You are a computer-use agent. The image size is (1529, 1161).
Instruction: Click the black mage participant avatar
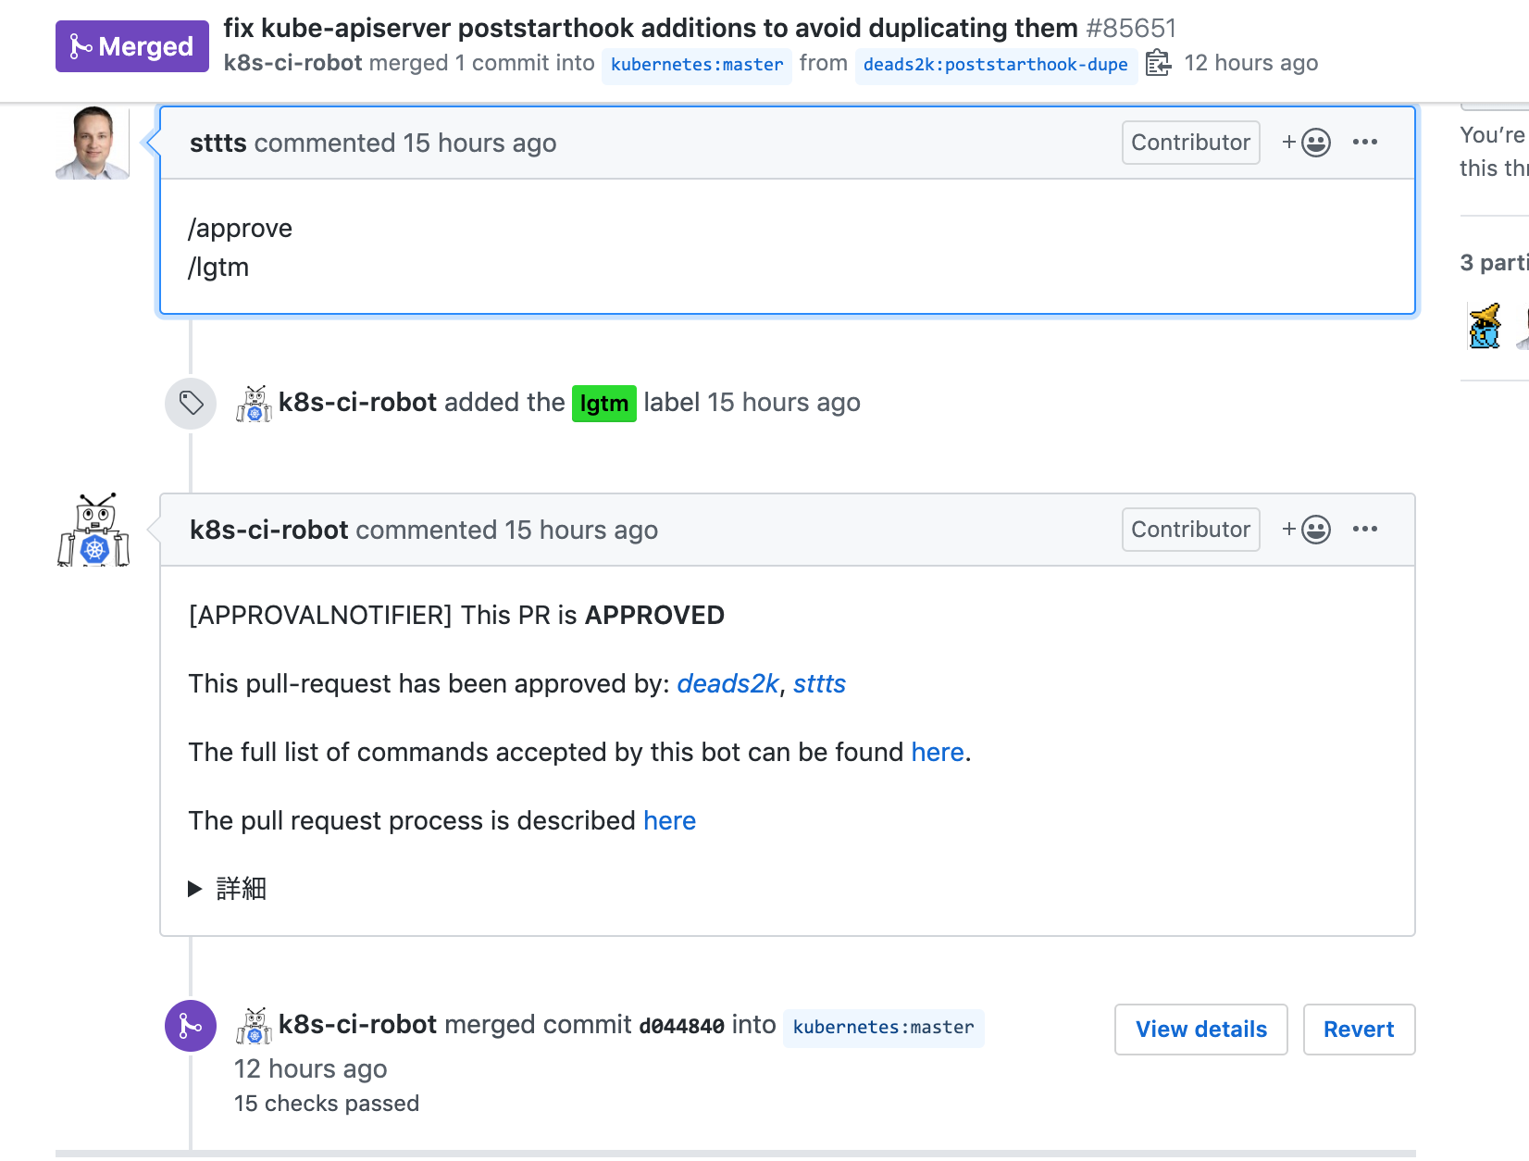[x=1485, y=326]
